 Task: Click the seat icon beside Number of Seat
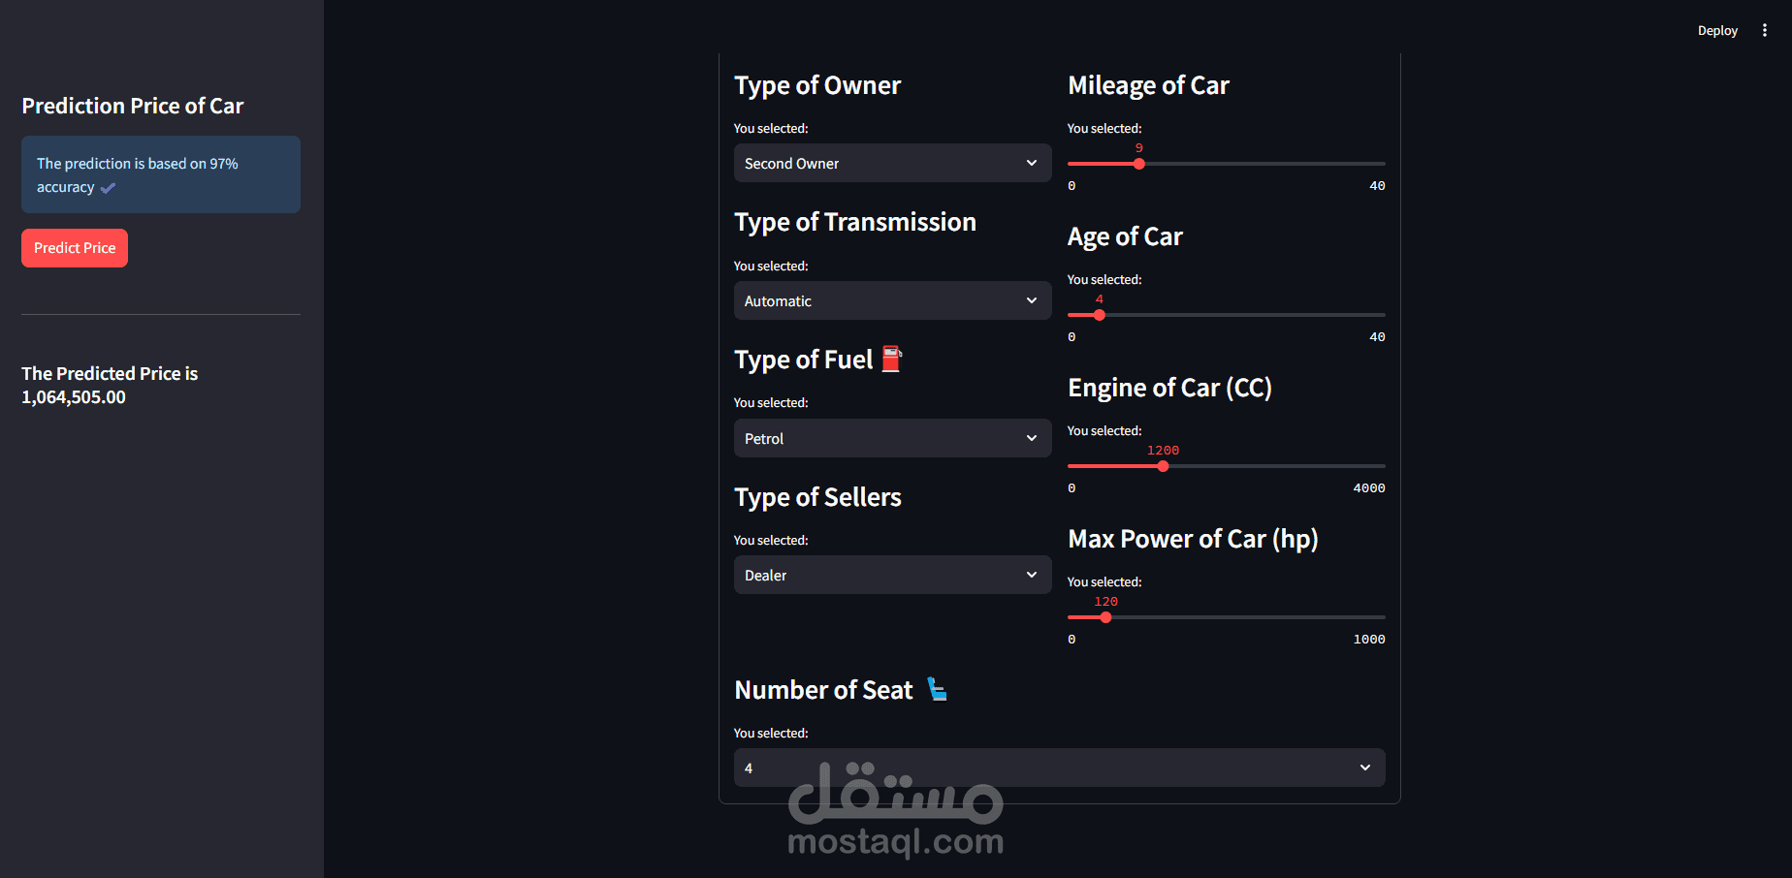[937, 689]
